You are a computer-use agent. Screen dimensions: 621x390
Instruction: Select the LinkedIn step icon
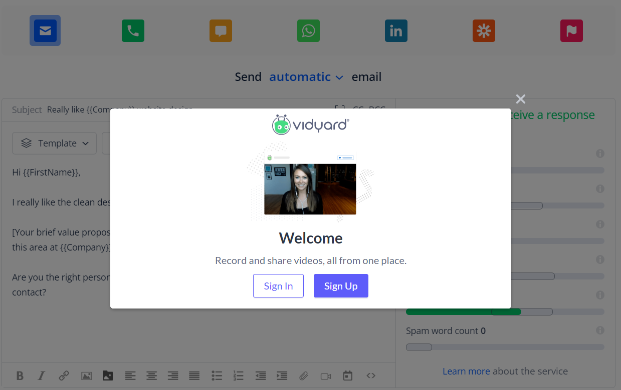click(396, 30)
